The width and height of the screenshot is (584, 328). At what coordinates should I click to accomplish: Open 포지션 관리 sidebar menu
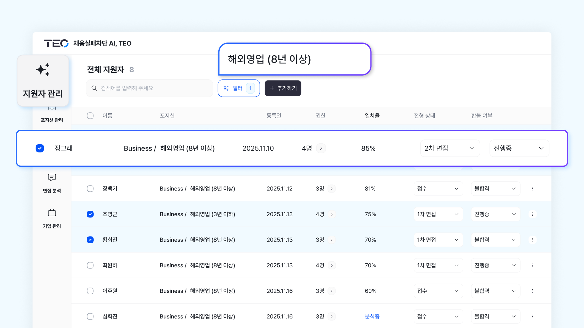tap(52, 120)
